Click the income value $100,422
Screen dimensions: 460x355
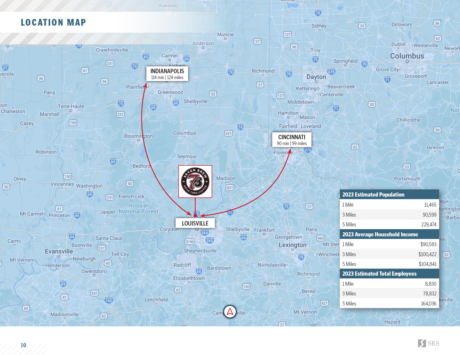pos(427,254)
